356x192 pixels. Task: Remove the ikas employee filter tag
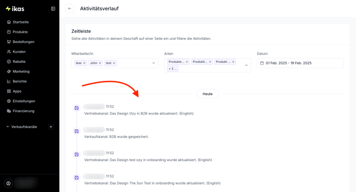click(x=84, y=63)
